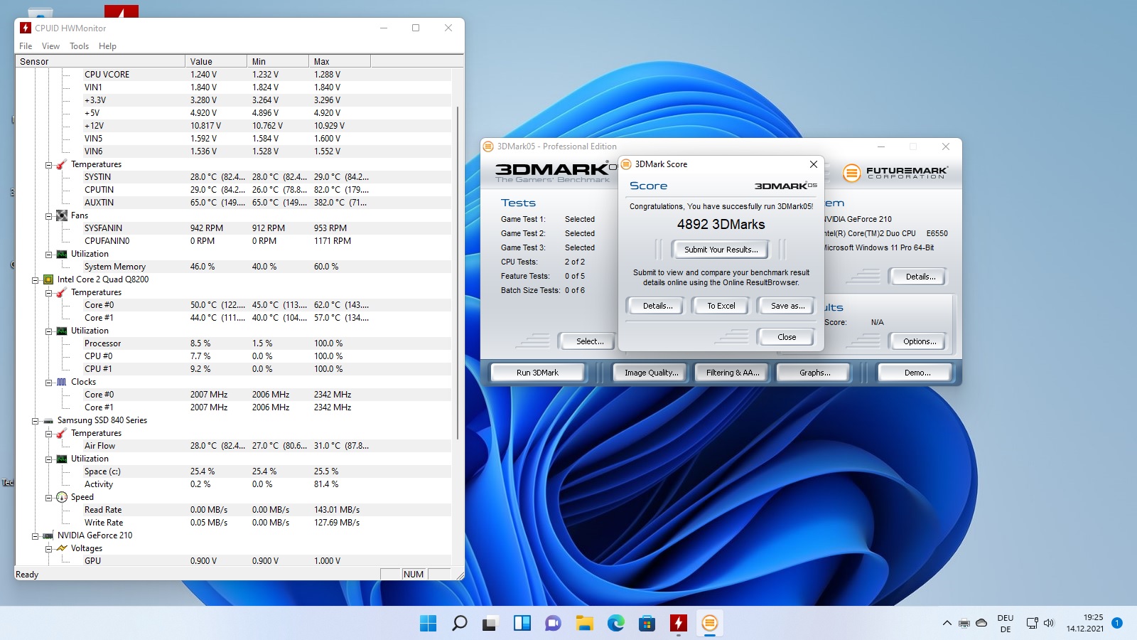Open the Help menu in HWMonitor

(x=107, y=46)
